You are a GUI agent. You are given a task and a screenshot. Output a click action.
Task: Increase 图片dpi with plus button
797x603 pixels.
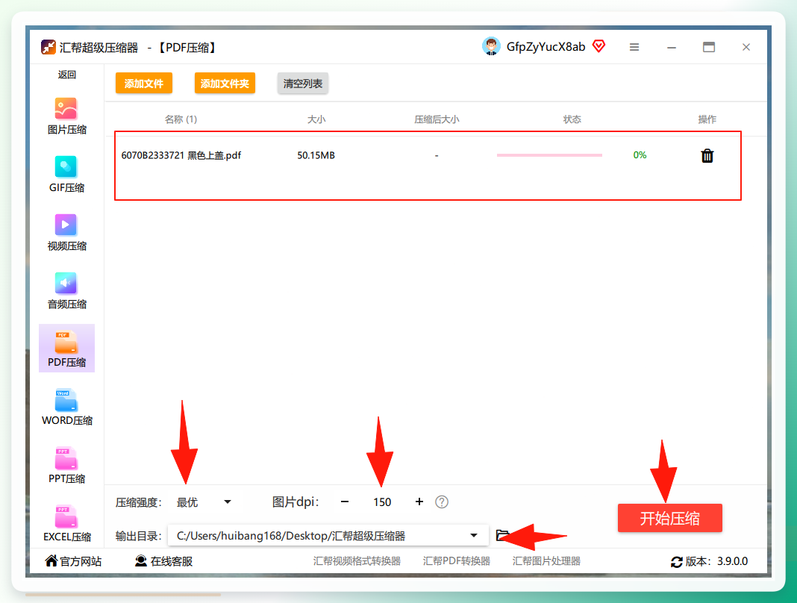[419, 502]
